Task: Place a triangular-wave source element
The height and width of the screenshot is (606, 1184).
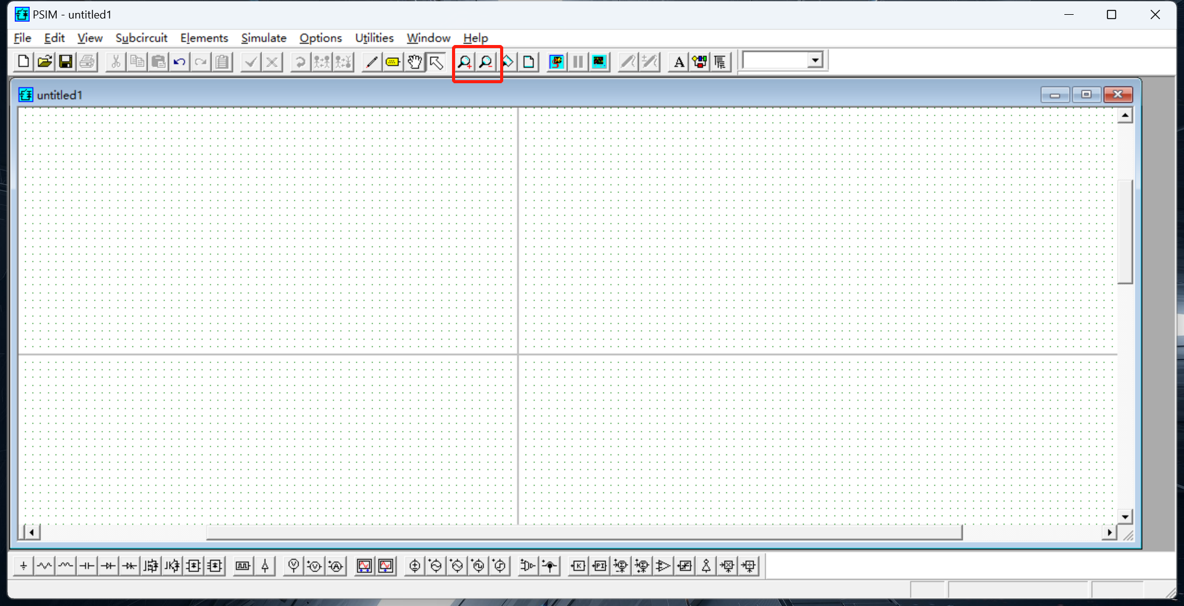Action: (x=457, y=565)
